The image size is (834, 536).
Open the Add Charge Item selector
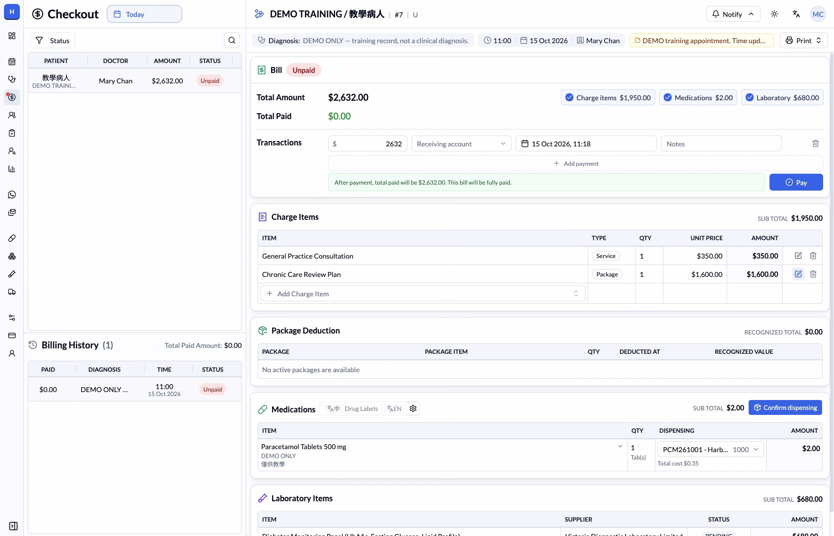(x=423, y=293)
